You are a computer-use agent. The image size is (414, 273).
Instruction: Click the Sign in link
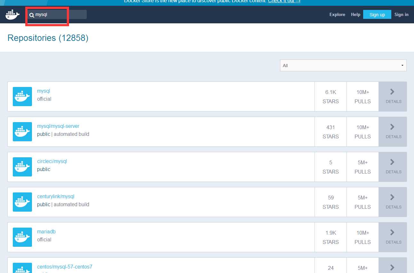point(402,14)
